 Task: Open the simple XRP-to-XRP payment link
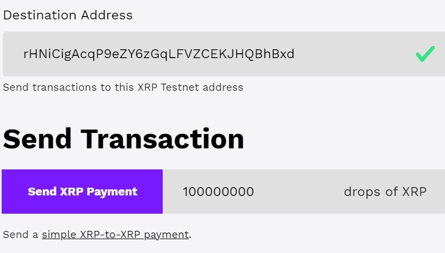[115, 234]
